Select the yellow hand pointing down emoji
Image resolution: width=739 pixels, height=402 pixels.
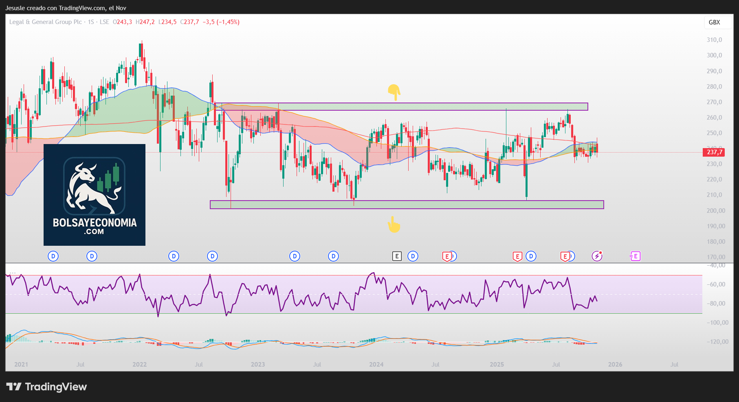pyautogui.click(x=394, y=92)
